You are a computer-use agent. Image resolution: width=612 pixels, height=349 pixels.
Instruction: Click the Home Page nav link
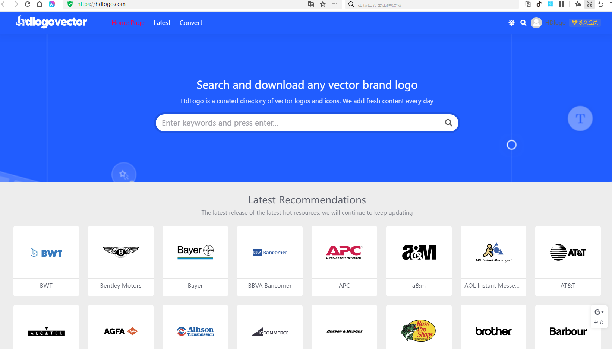(x=128, y=23)
